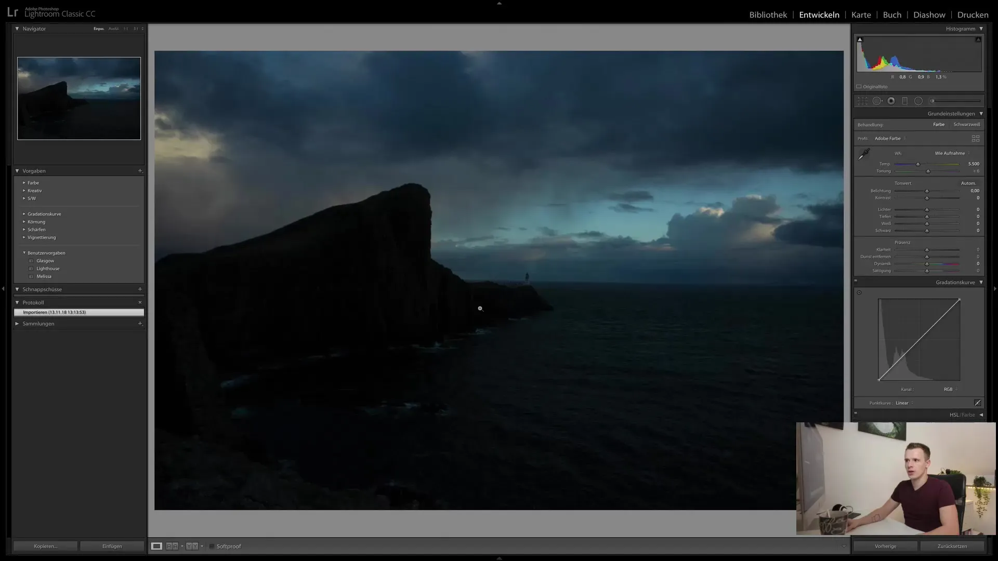Activate tone curve target adjustment tool
Screen dimensions: 998x561
point(859,292)
